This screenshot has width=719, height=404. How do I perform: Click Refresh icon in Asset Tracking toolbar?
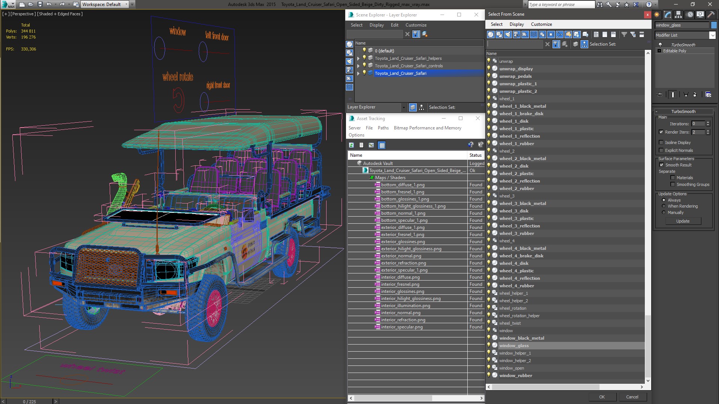351,145
